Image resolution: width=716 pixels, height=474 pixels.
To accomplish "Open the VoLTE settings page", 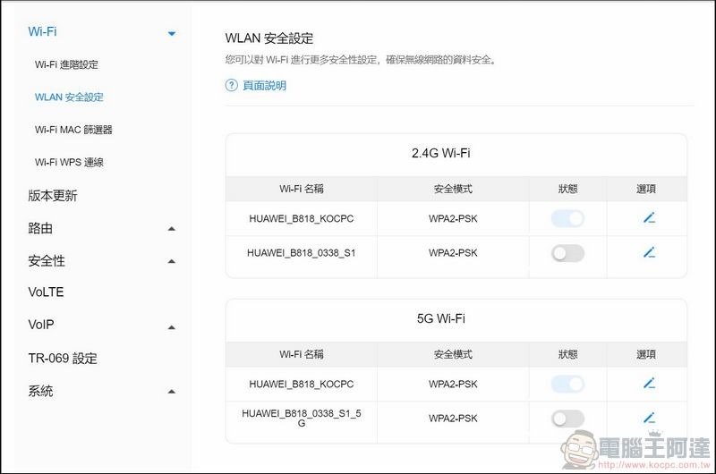I will coord(46,292).
